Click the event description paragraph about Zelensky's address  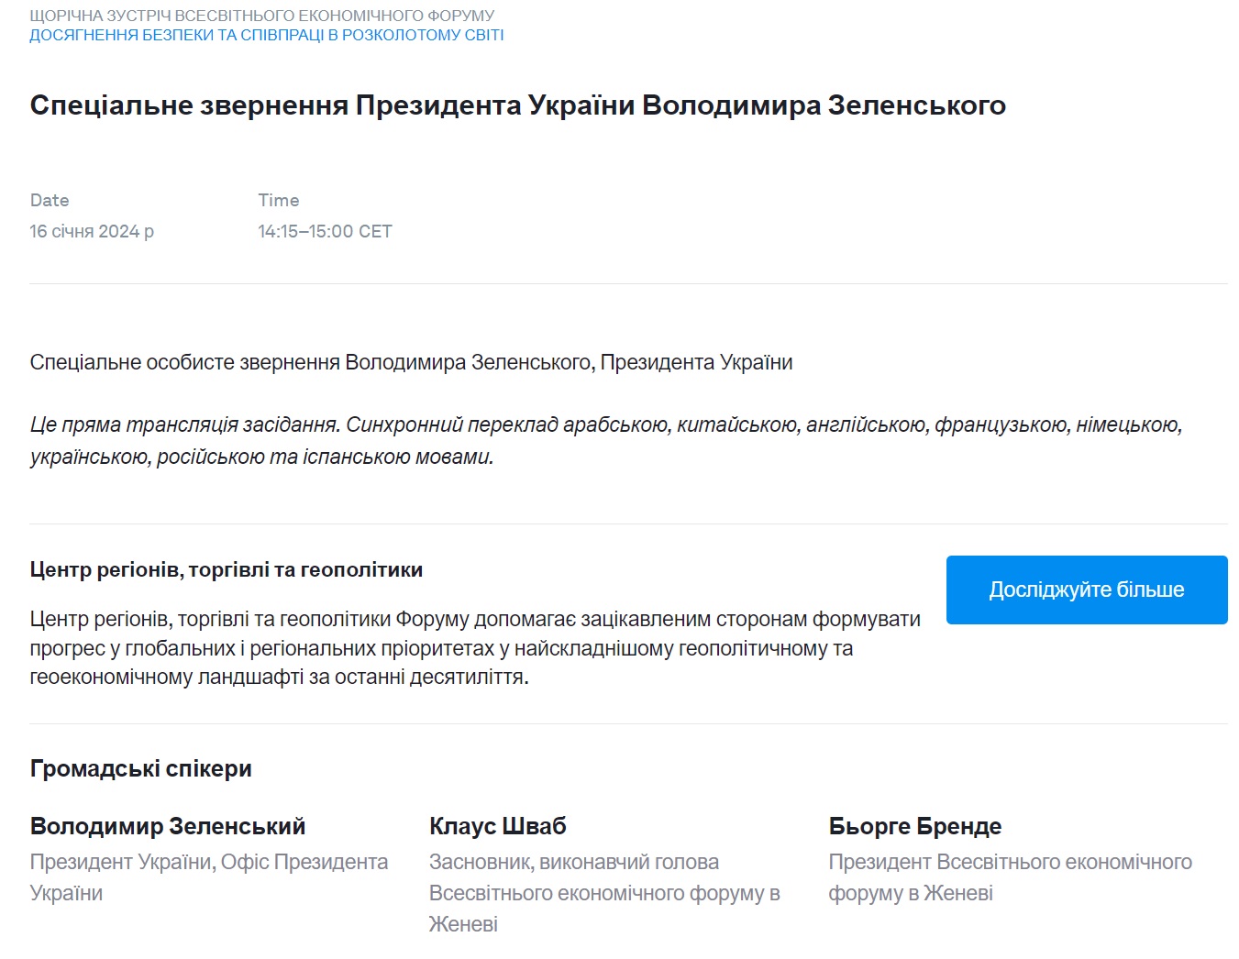click(412, 362)
